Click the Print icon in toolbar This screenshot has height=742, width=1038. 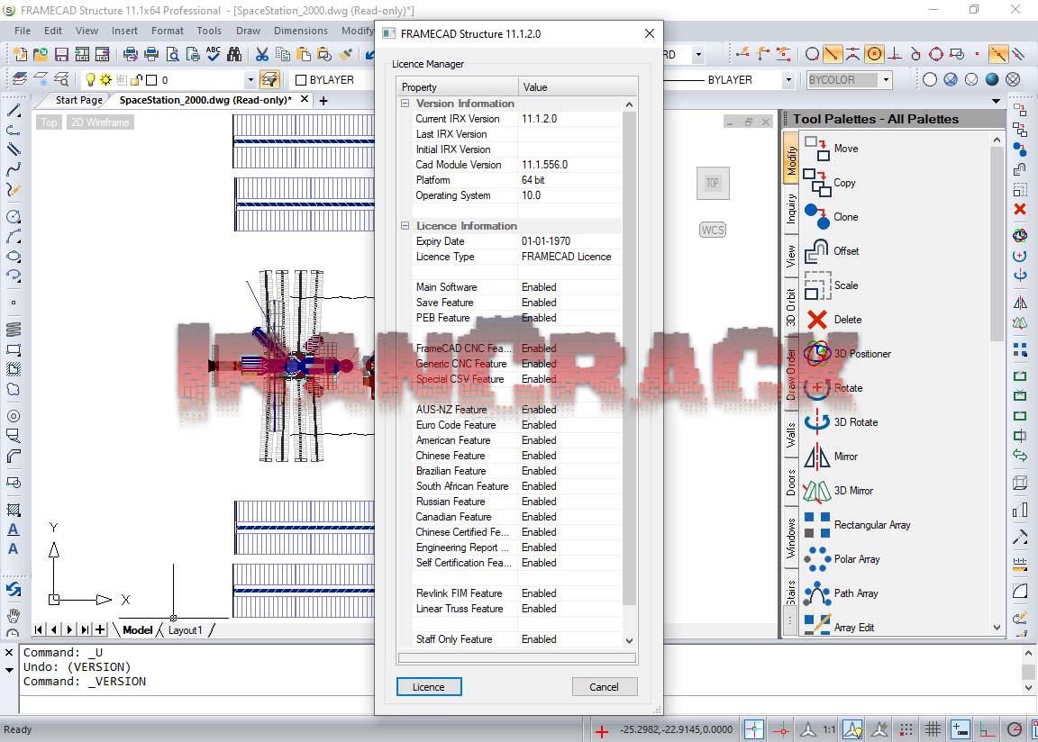pos(130,55)
